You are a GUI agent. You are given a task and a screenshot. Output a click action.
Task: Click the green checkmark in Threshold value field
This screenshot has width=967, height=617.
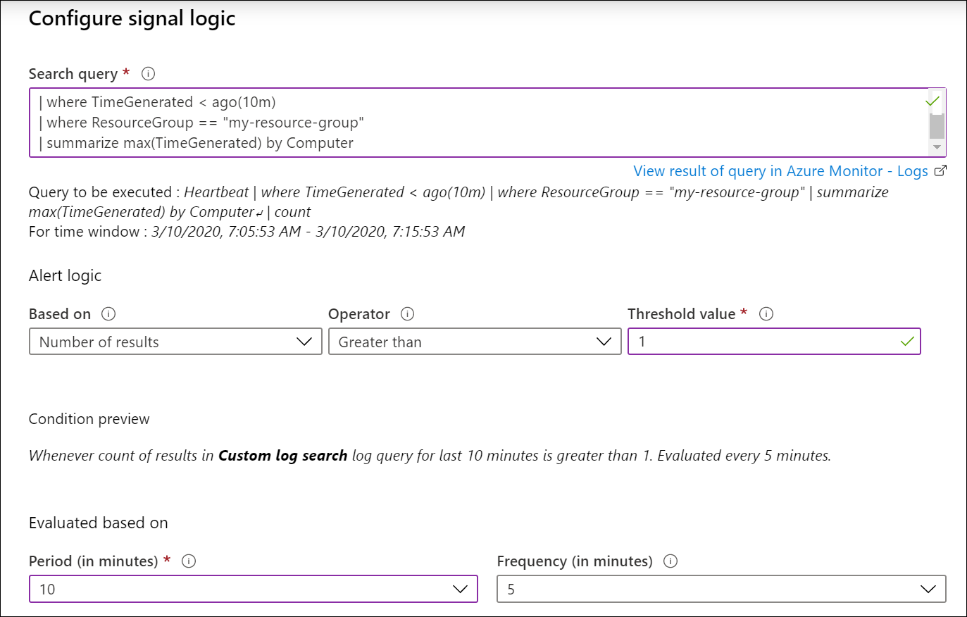[x=907, y=342]
